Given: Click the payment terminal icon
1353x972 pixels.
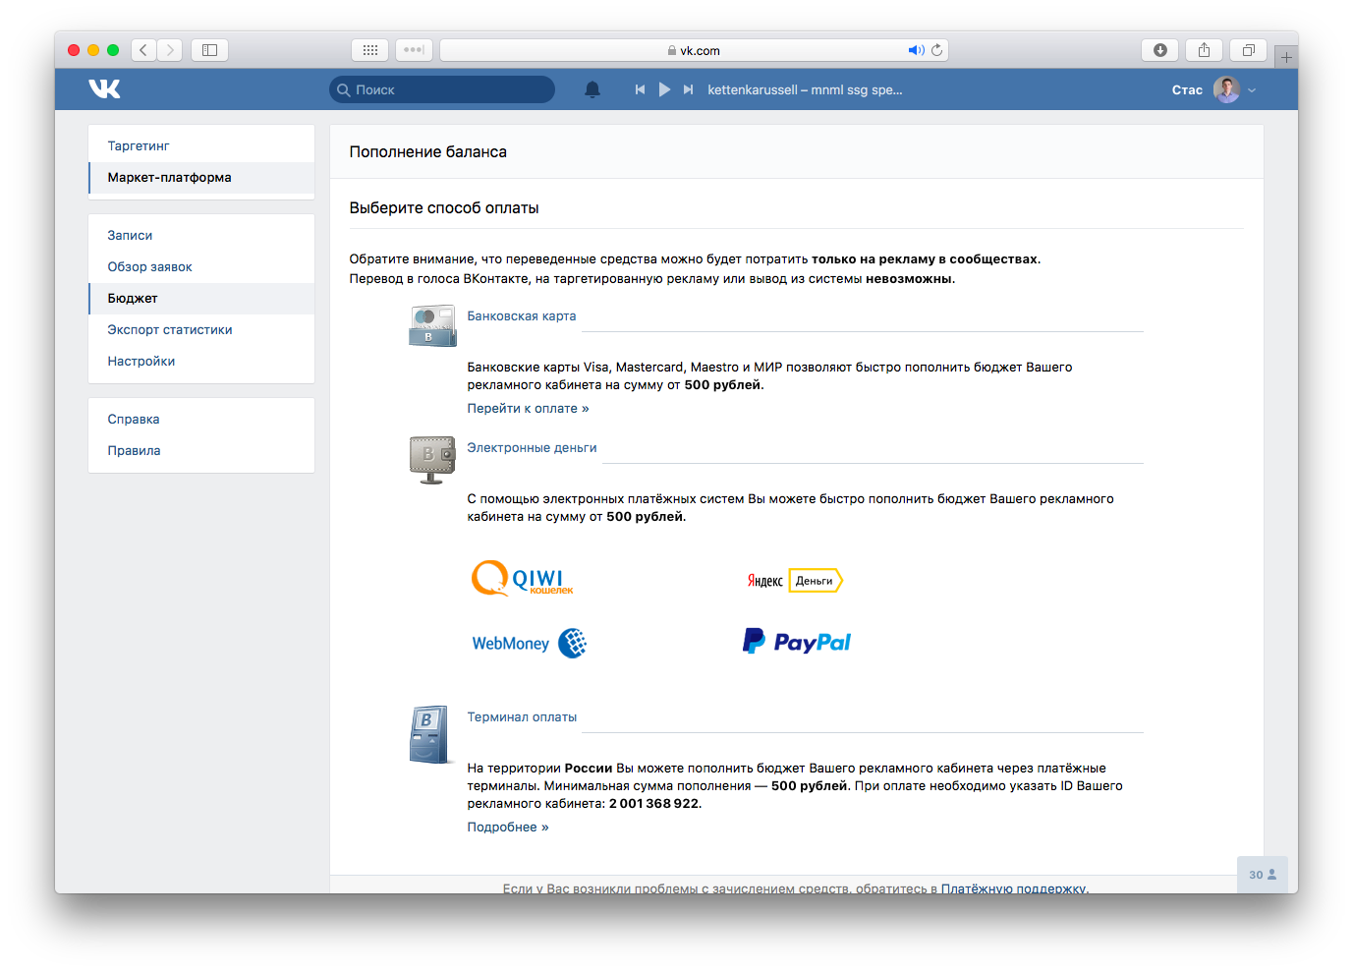Looking at the screenshot, I should [x=429, y=734].
